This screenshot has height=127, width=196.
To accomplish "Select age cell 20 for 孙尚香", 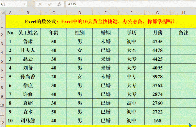I will (x=54, y=77).
